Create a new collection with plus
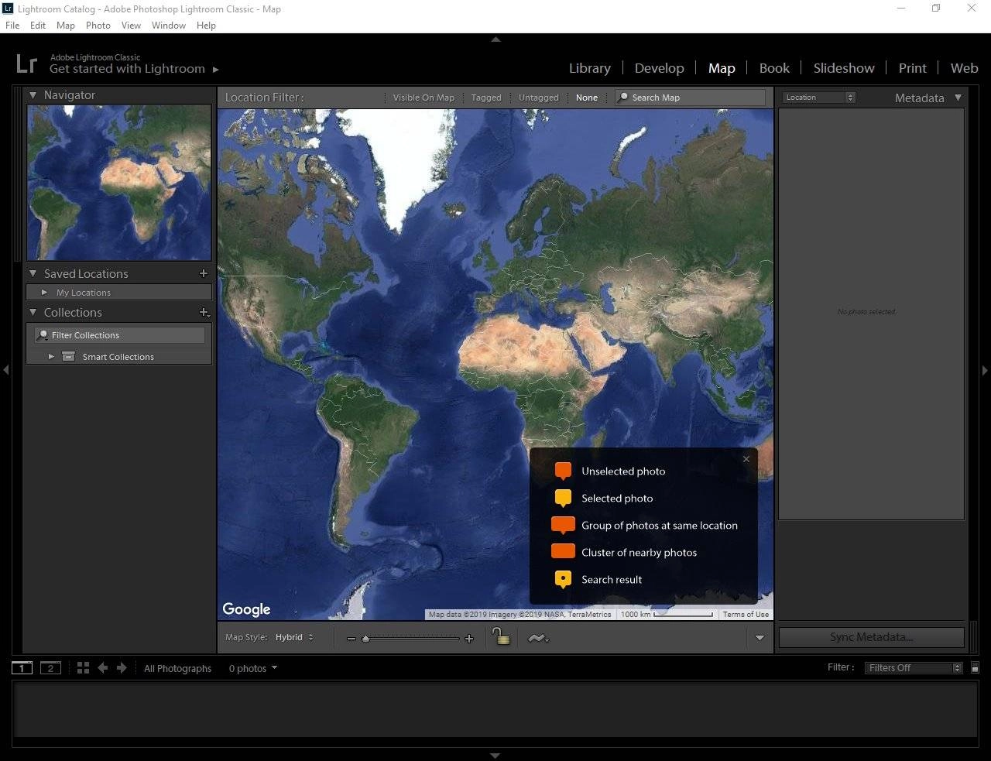This screenshot has height=761, width=991. pyautogui.click(x=204, y=312)
